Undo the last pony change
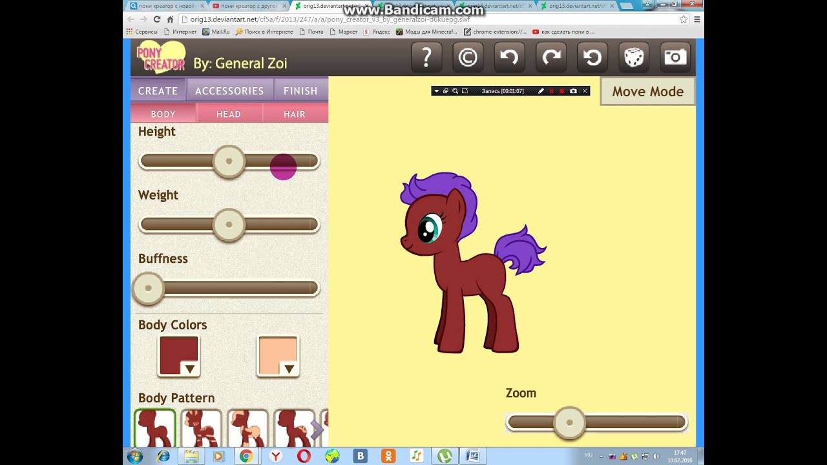Image resolution: width=827 pixels, height=465 pixels. click(509, 57)
